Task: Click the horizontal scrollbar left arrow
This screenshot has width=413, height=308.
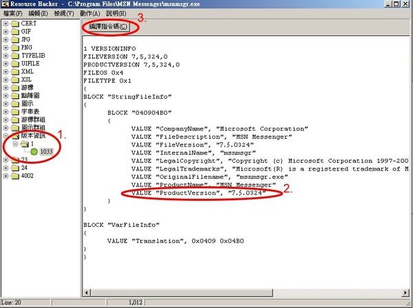Action: click(87, 292)
